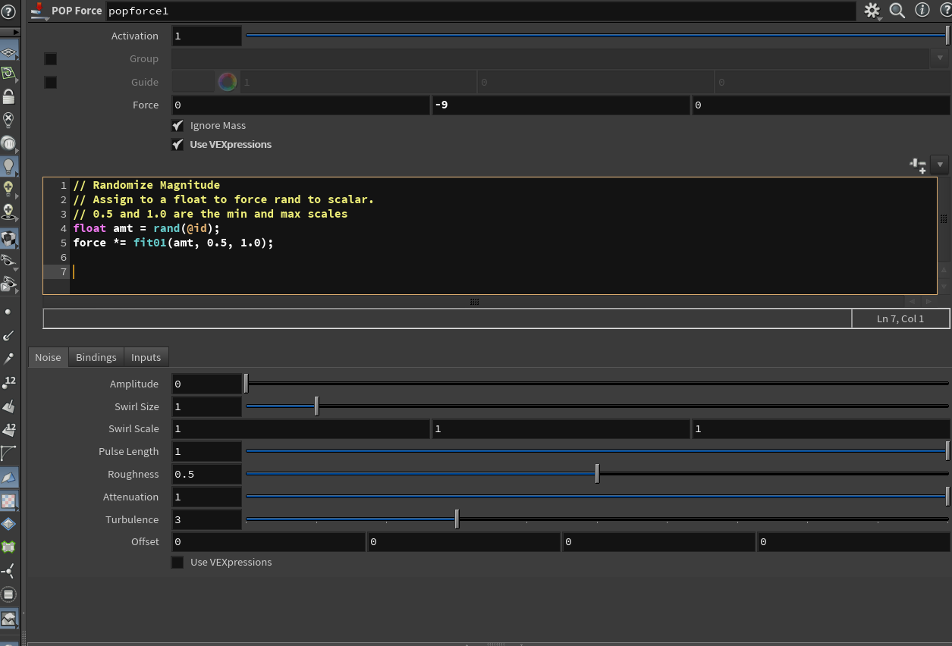Click the yellow lightbulb high quality lighting icon
This screenshot has width=952, height=646.
(x=8, y=188)
